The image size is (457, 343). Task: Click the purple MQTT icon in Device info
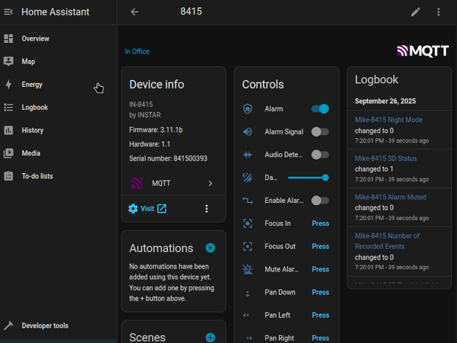(x=137, y=183)
